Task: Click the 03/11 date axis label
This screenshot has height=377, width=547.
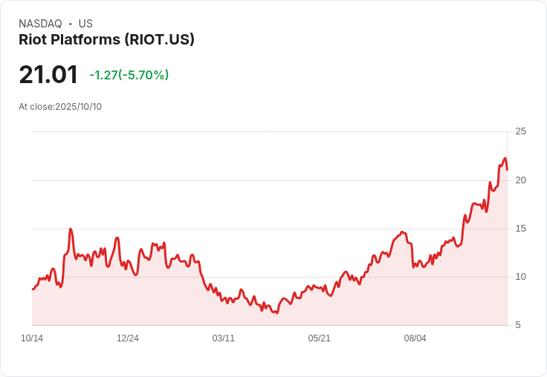Action: coord(223,338)
